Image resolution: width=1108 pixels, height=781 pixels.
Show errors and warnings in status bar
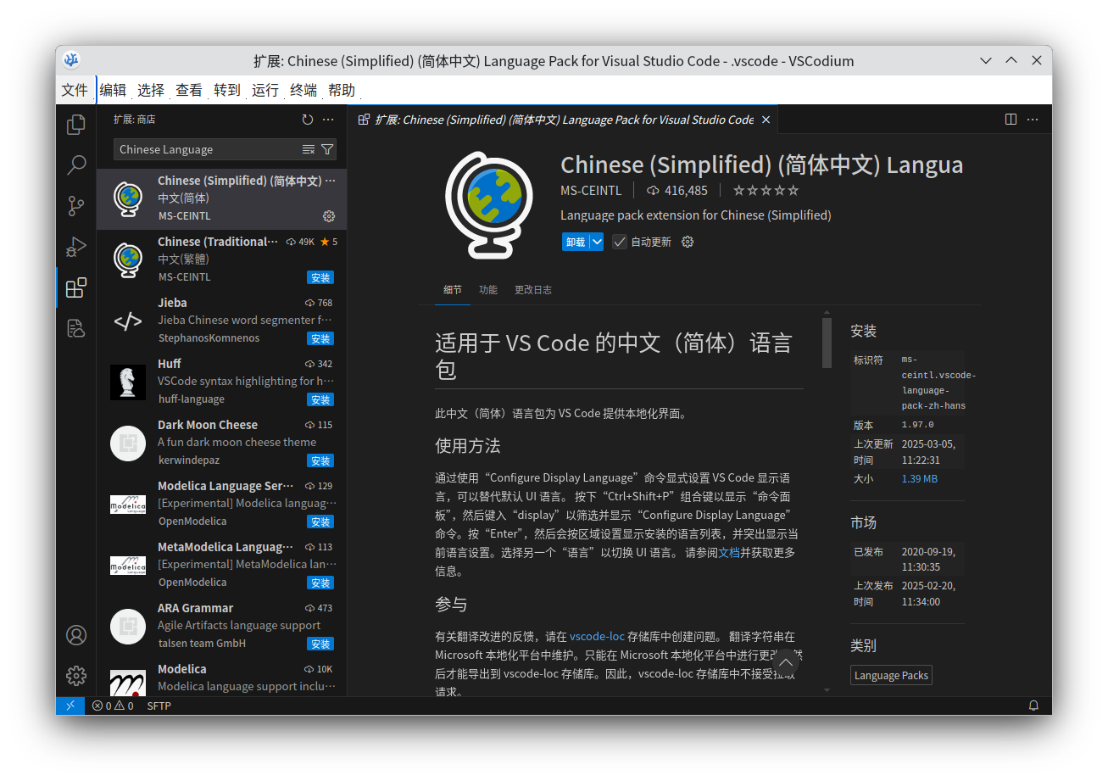click(113, 706)
